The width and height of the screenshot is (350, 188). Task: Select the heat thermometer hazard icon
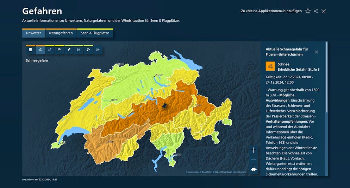[x=79, y=50]
